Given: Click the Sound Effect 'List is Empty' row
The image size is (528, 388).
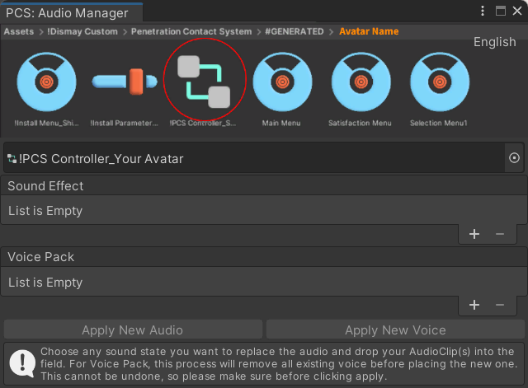Looking at the screenshot, I should point(264,210).
